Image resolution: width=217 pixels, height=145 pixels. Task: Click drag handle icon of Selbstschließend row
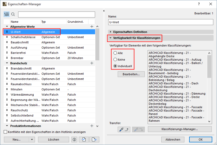coord(7,115)
